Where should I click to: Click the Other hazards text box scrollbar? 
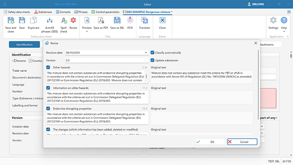[x=147, y=76]
